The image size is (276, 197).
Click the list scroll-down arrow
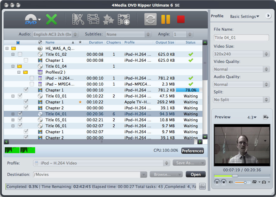coord(205,137)
